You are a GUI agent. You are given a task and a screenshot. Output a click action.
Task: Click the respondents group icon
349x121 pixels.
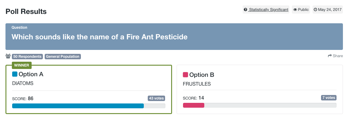8,56
